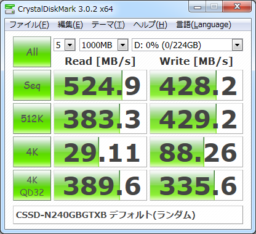Click the 4K QD32 read result 389.6
This screenshot has width=256, height=234.
(x=100, y=185)
